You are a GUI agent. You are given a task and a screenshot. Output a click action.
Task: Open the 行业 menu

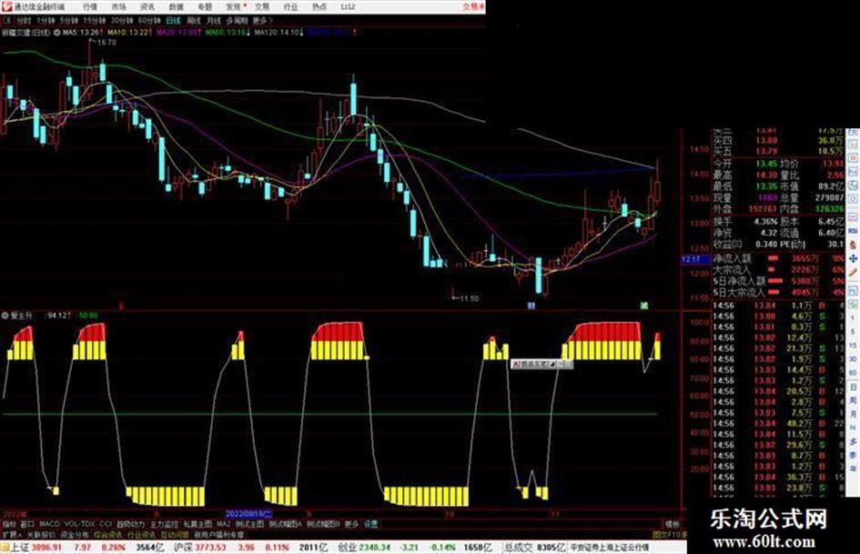(290, 7)
